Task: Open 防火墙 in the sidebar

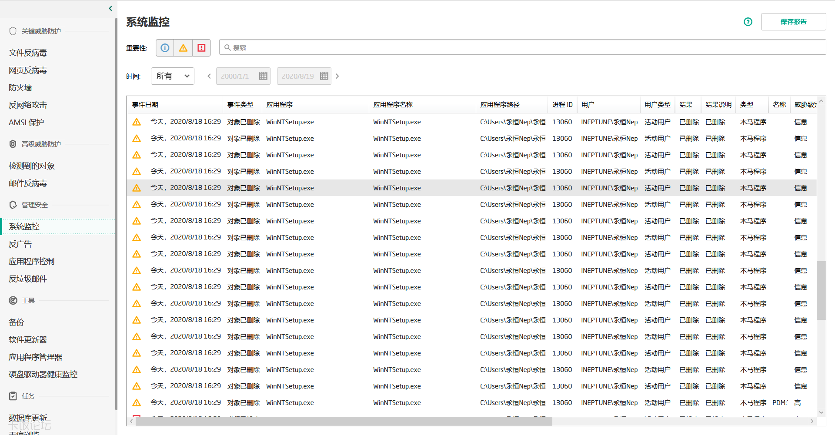Action: (x=20, y=87)
